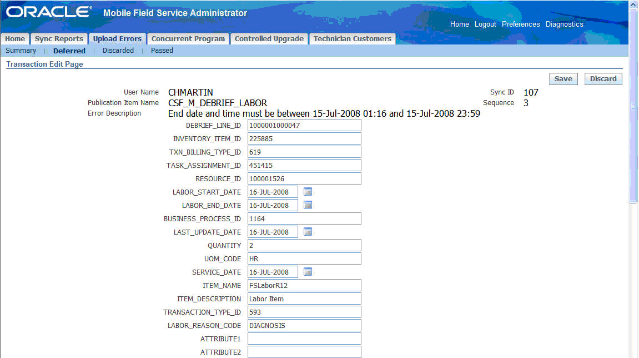Open Technician Customers tab
The image size is (639, 358).
pyautogui.click(x=352, y=39)
